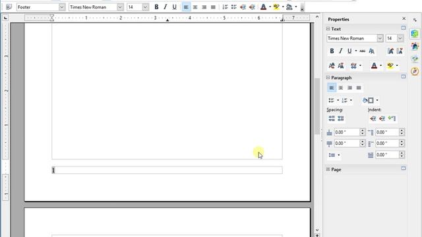Decrease font size in the sidebar
Image resolution: width=422 pixels, height=237 pixels.
[x=400, y=51]
